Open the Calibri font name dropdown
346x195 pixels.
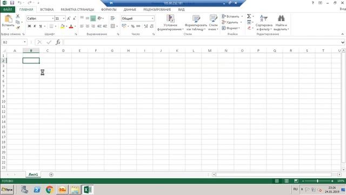pyautogui.click(x=53, y=18)
